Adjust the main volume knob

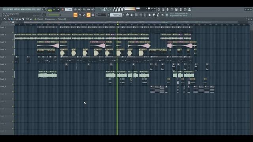click(x=44, y=9)
